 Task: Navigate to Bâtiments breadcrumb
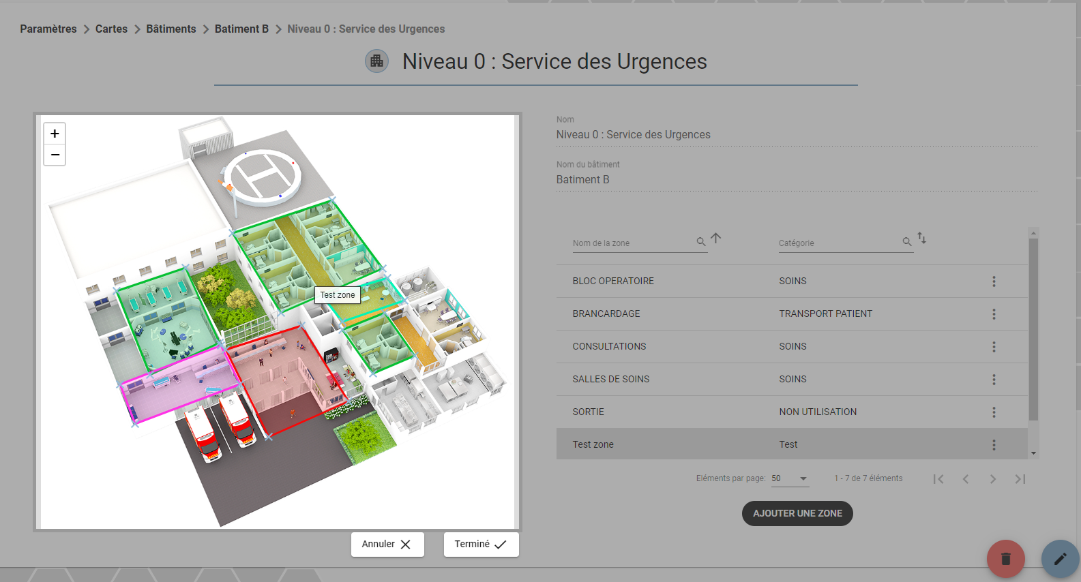[x=171, y=29]
